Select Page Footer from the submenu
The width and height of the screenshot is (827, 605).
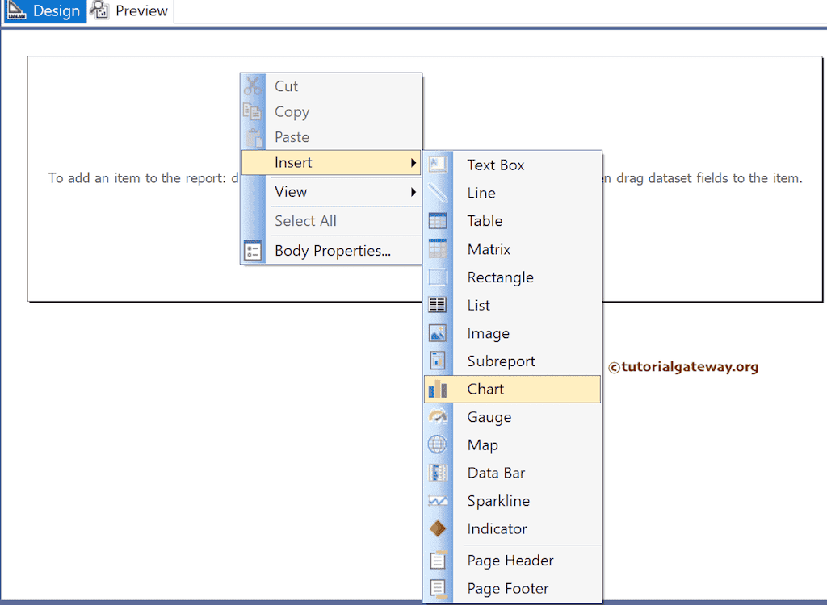point(507,588)
